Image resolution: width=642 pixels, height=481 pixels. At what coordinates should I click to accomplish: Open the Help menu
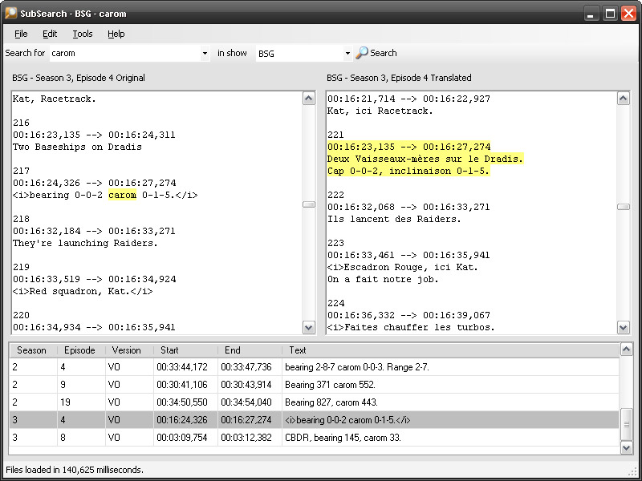[x=116, y=34]
